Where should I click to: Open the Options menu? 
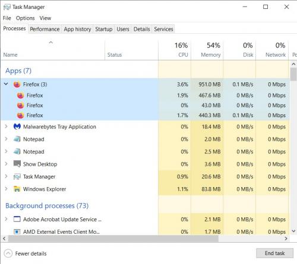click(26, 18)
